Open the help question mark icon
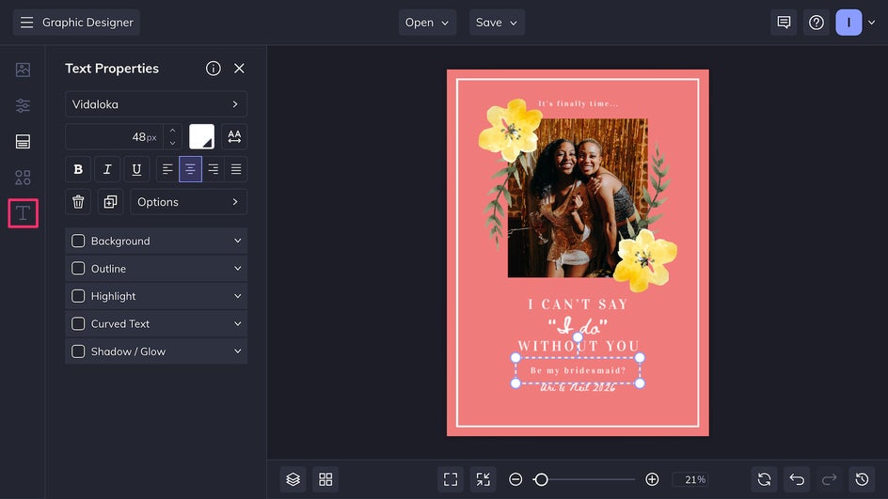Viewport: 888px width, 499px height. (817, 23)
